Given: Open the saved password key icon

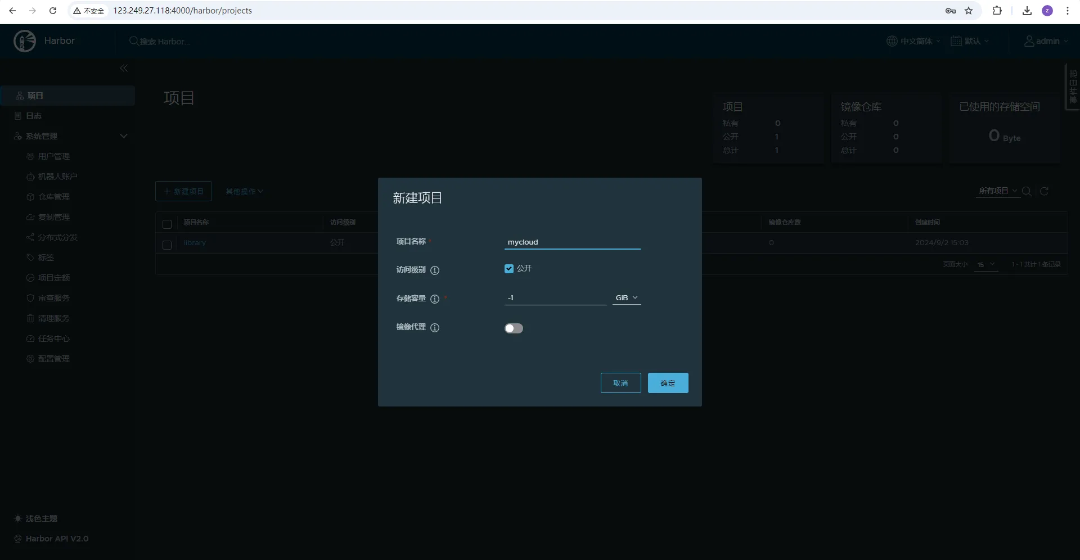Looking at the screenshot, I should pyautogui.click(x=951, y=11).
